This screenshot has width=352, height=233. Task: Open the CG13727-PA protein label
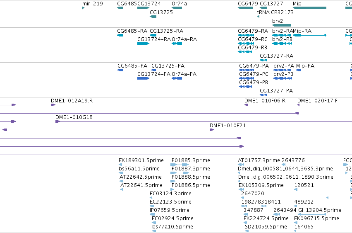(x=276, y=91)
